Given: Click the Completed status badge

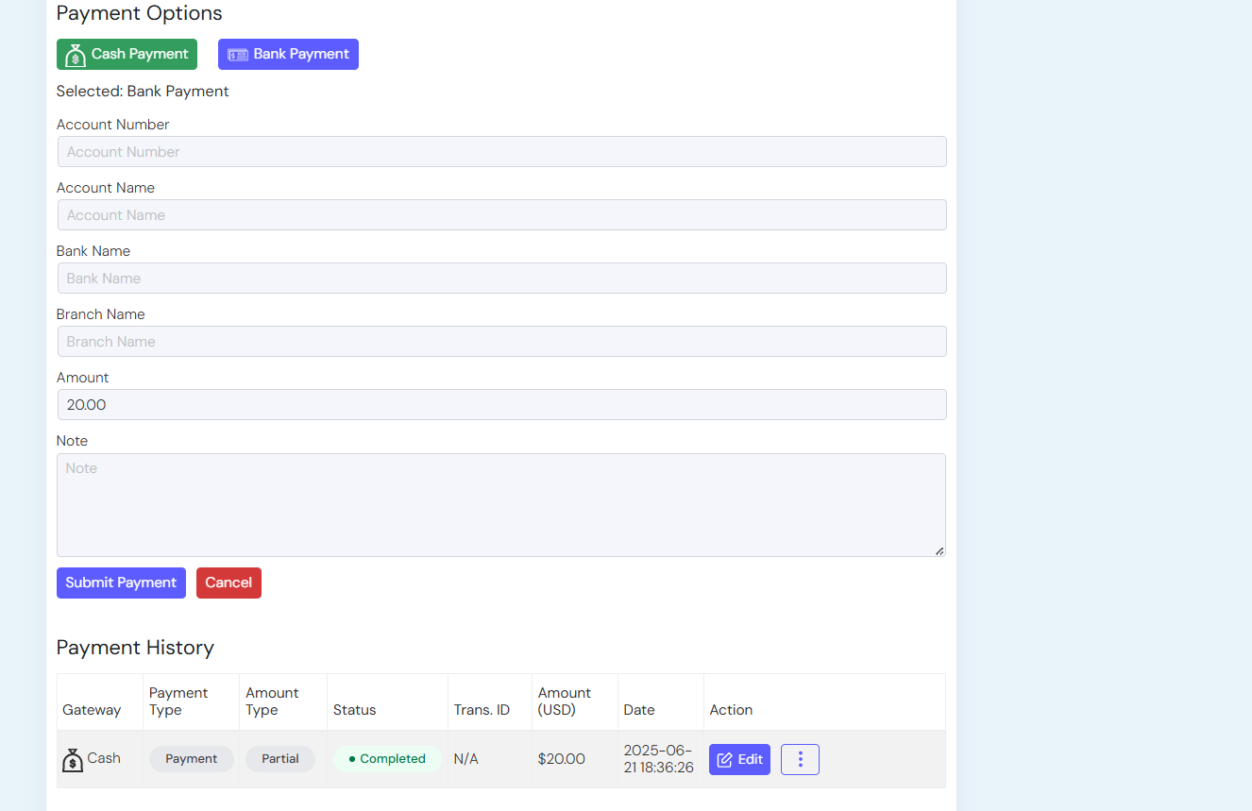Looking at the screenshot, I should 387,759.
